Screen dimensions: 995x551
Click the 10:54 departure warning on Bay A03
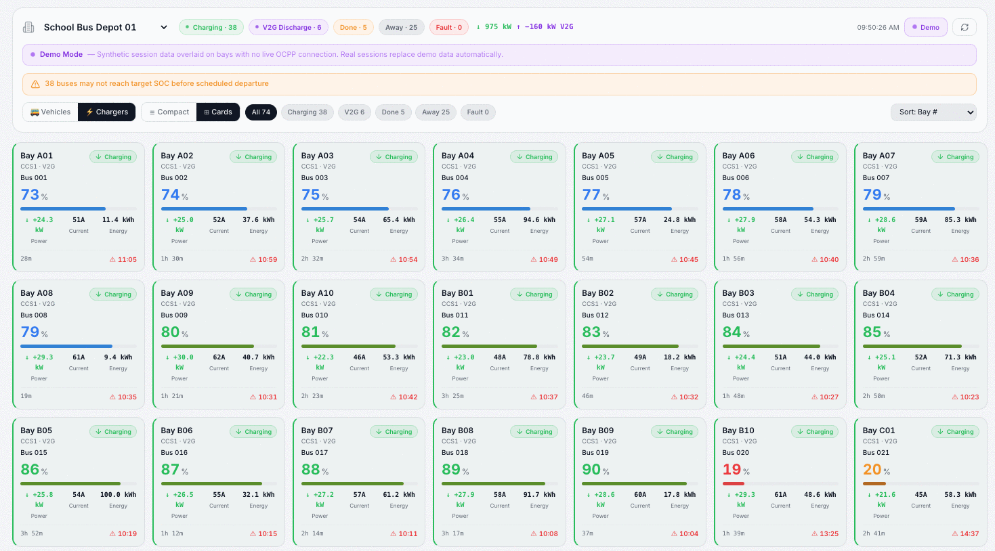click(404, 259)
